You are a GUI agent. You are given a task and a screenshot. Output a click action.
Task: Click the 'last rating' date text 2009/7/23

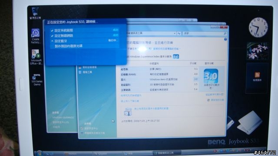(140, 121)
